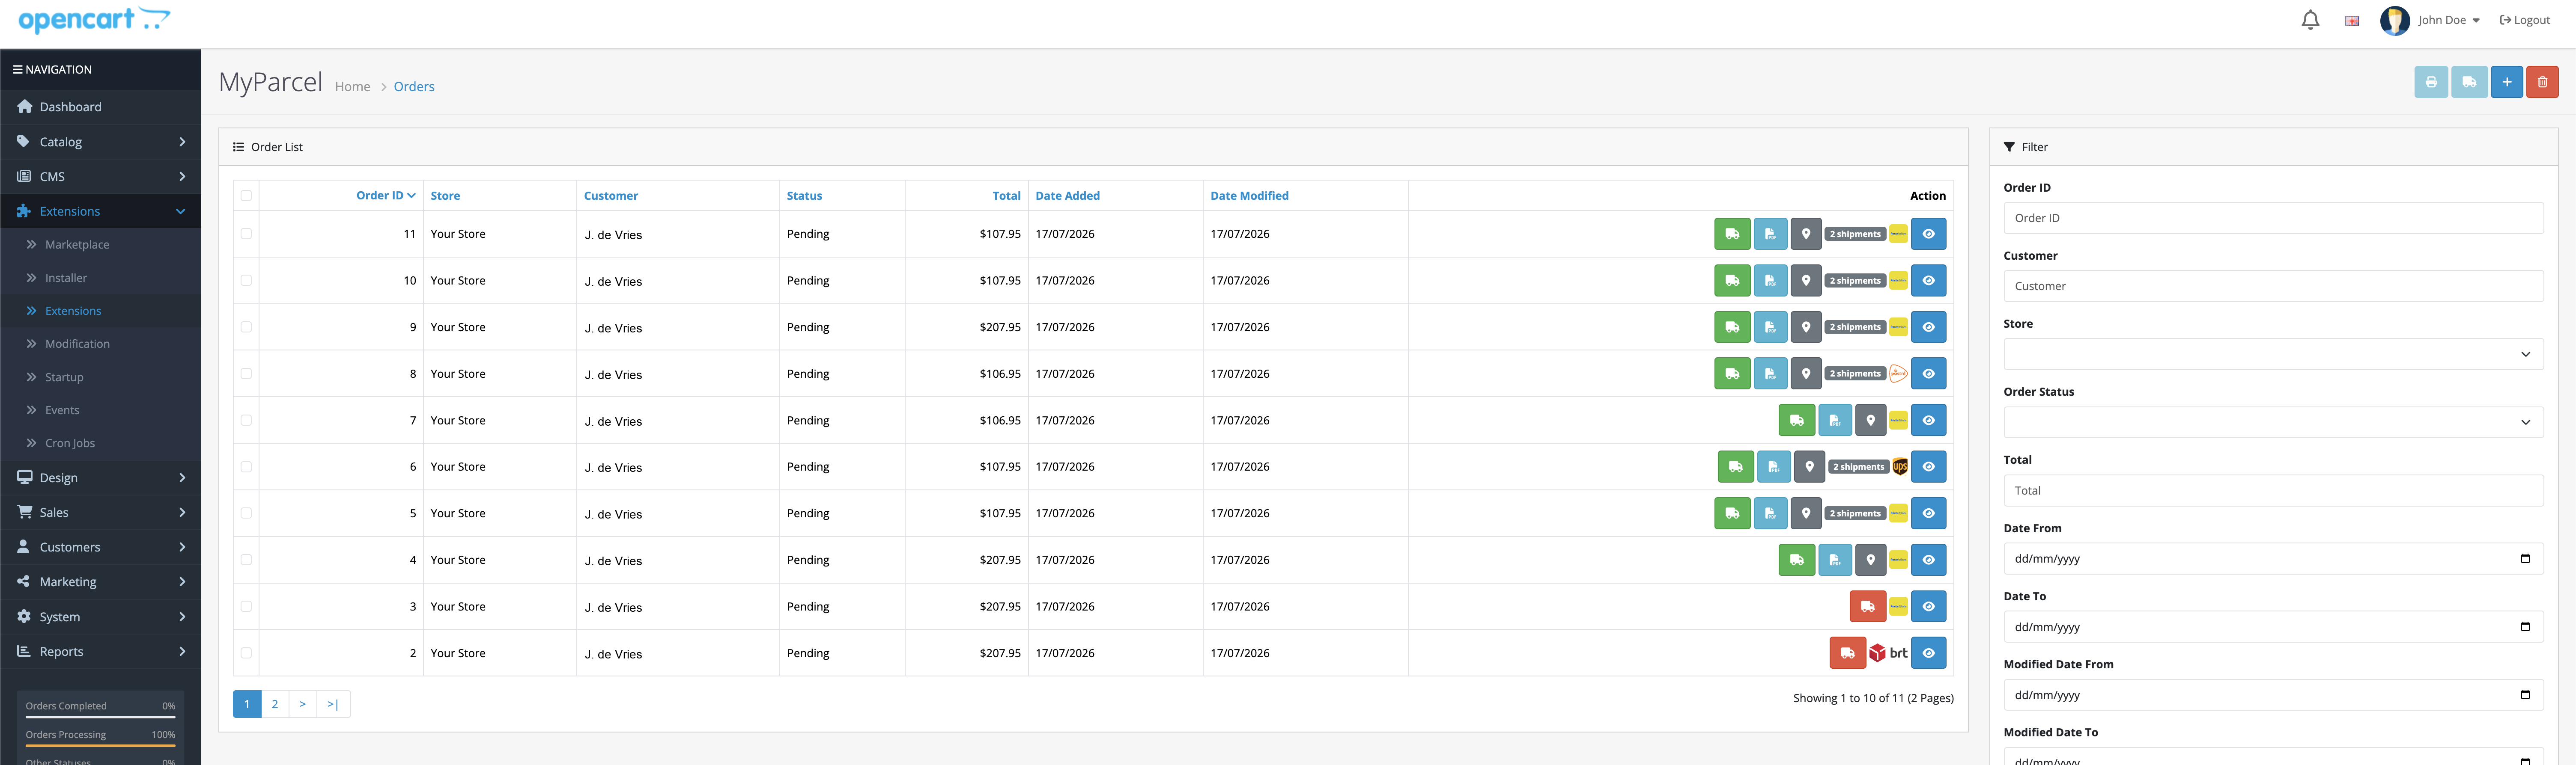Click the eye view button for order 11

pyautogui.click(x=1928, y=234)
